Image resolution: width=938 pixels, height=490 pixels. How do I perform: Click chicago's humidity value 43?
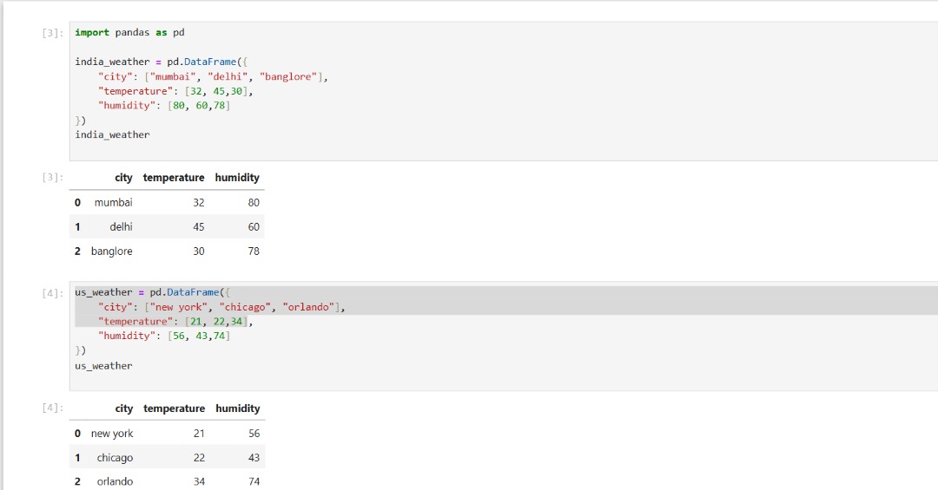(x=254, y=458)
